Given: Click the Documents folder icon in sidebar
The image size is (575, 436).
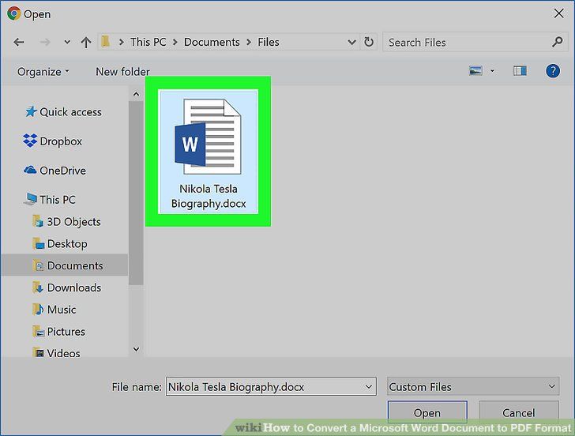Looking at the screenshot, I should (38, 265).
